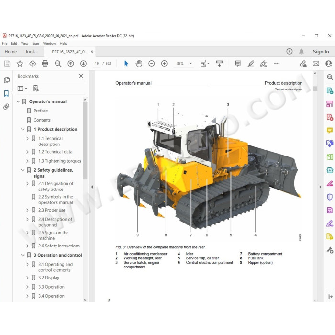Jump to 2.6 Safety instructions bookmark
Viewport: 335px width, 335px height.
tap(59, 246)
